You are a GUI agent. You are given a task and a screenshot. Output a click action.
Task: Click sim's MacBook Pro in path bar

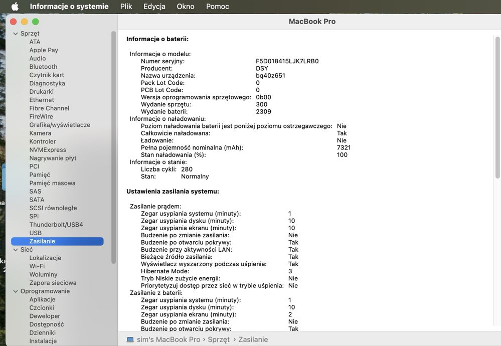click(x=169, y=339)
